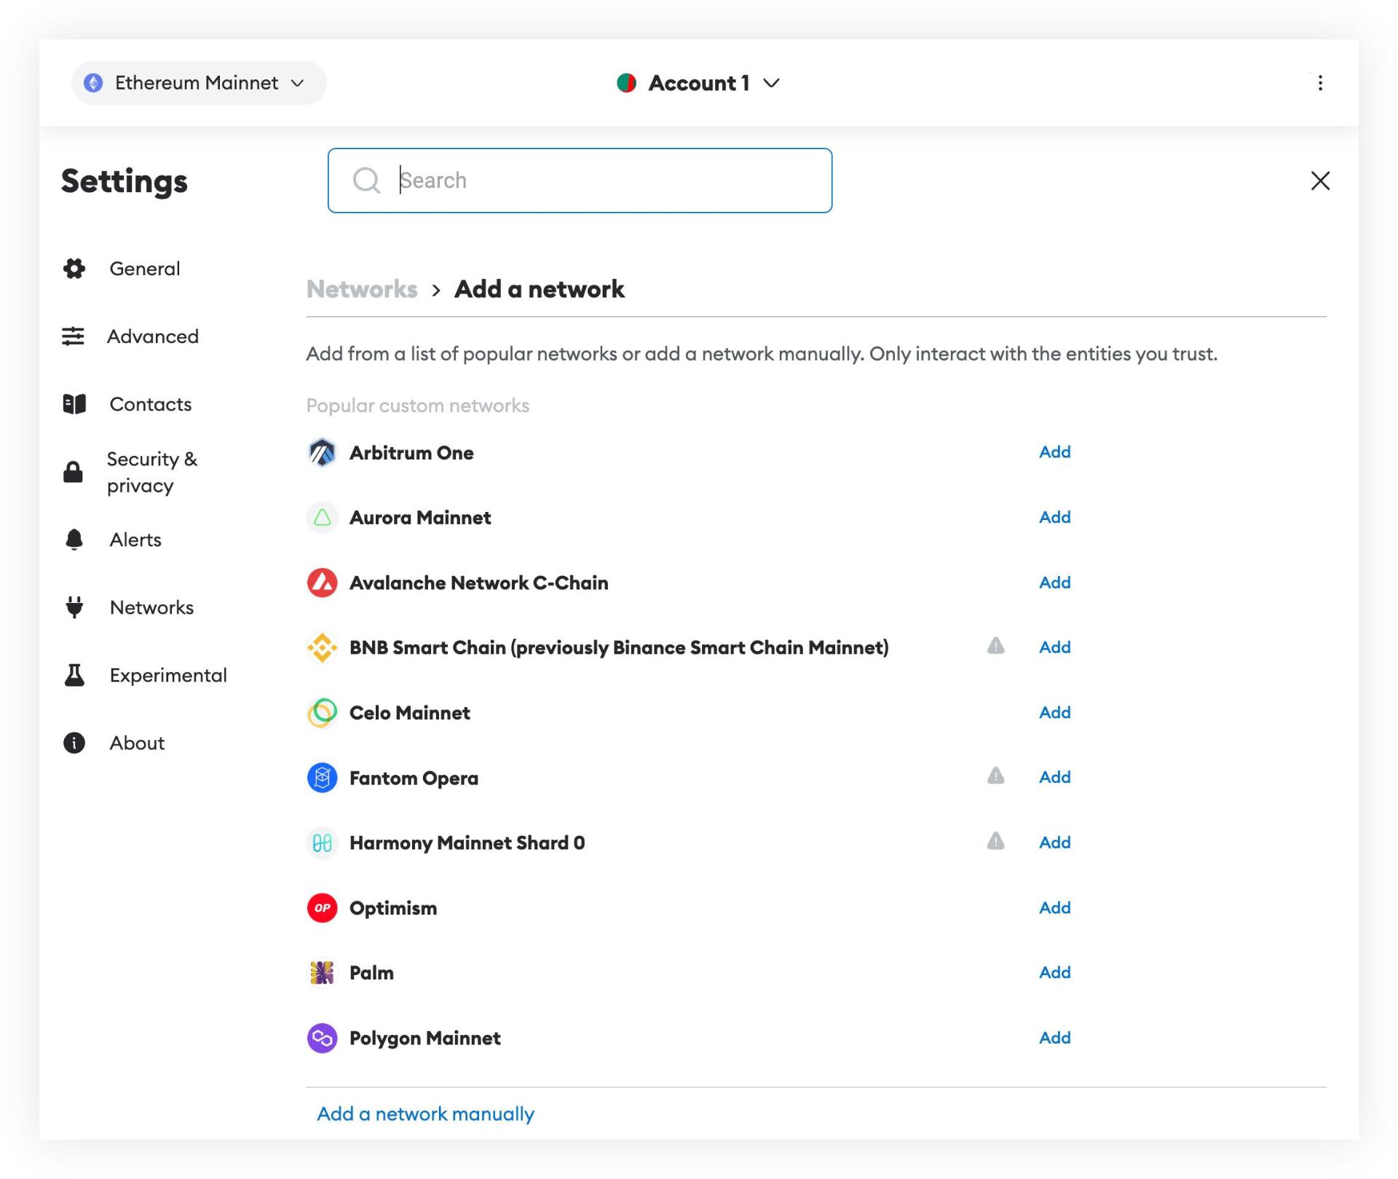Viewport: 1398px width, 1179px height.
Task: Click the Avalanche Network C-Chain logo
Action: tap(322, 583)
